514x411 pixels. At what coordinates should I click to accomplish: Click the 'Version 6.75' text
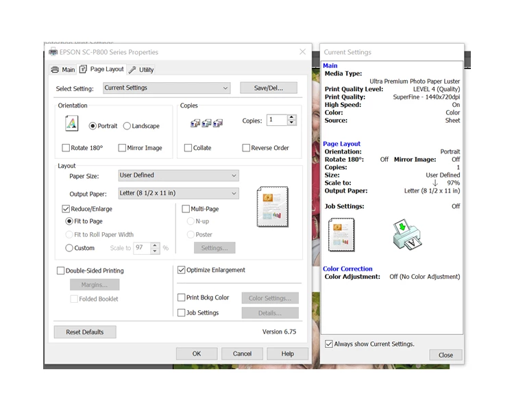coord(279,332)
